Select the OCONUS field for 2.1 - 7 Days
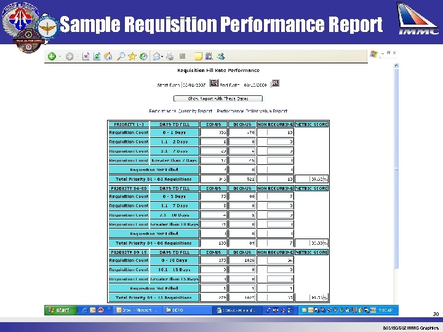Image resolution: width=443 pixels, height=332 pixels. pos(242,151)
